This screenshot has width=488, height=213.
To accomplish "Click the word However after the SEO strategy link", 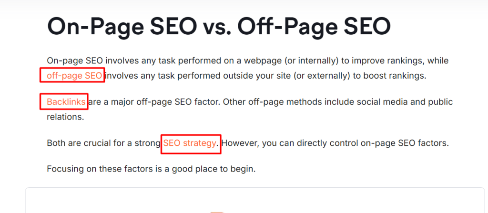I will pyautogui.click(x=241, y=143).
